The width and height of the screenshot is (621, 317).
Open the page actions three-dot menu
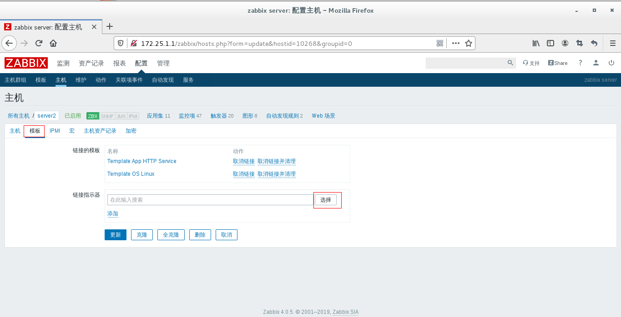pos(455,43)
